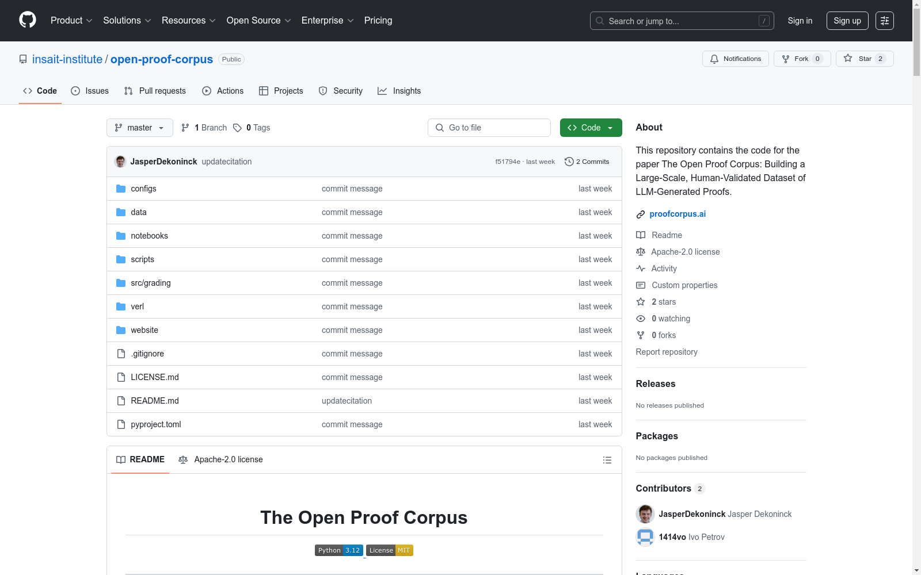Click the License MIT badge
Image resolution: width=921 pixels, height=575 pixels.
[390, 550]
